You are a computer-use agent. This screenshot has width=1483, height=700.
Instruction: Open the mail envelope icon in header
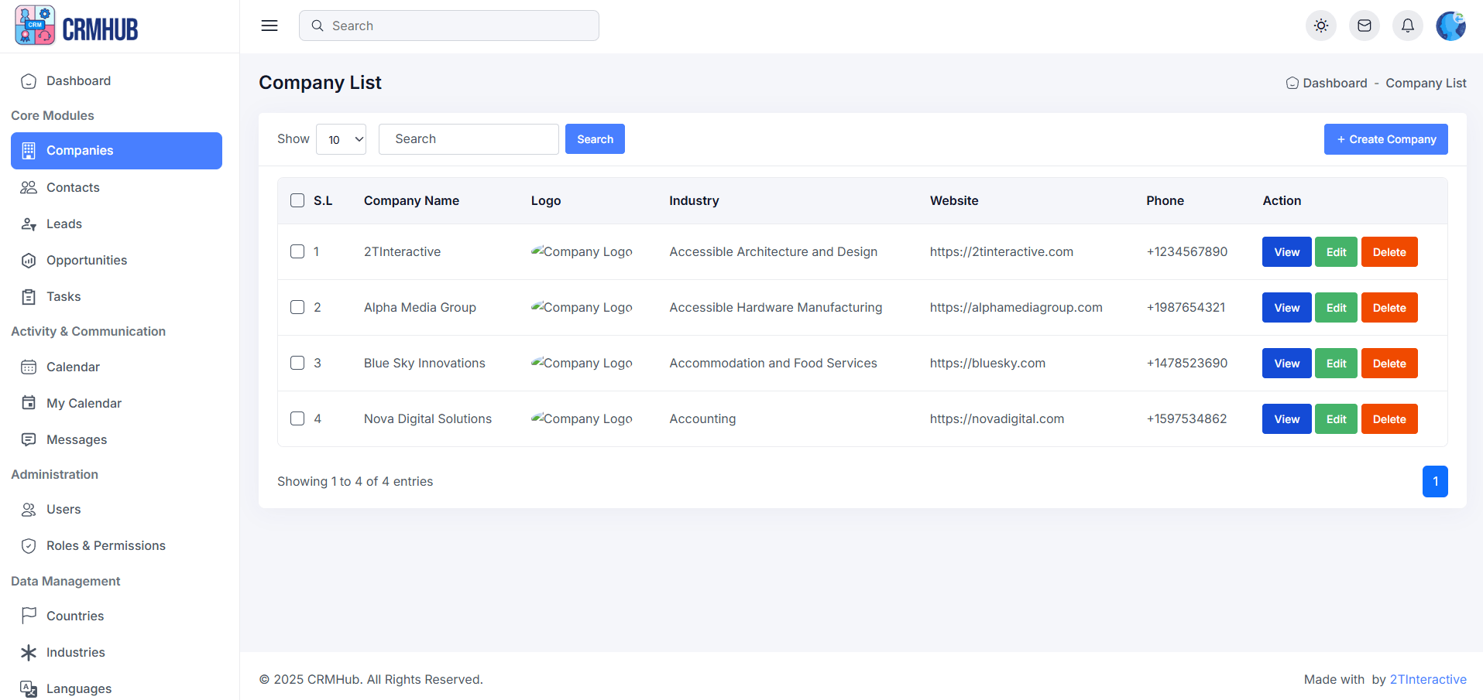click(x=1365, y=26)
